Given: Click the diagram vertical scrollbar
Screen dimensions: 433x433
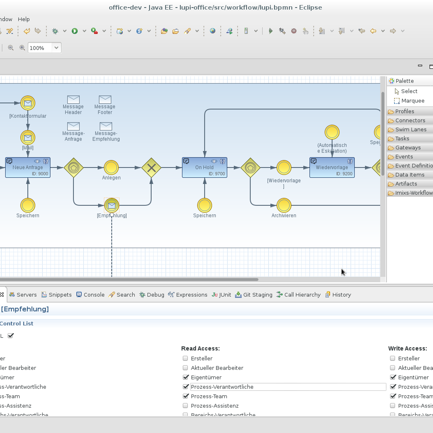Looking at the screenshot, I should [x=383, y=134].
